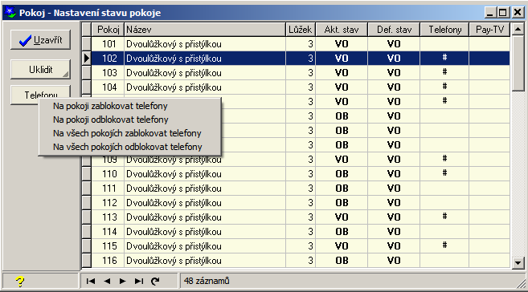This screenshot has width=528, height=292.
Task: Choose Na pokoji zablokovat telefony
Action: click(110, 106)
